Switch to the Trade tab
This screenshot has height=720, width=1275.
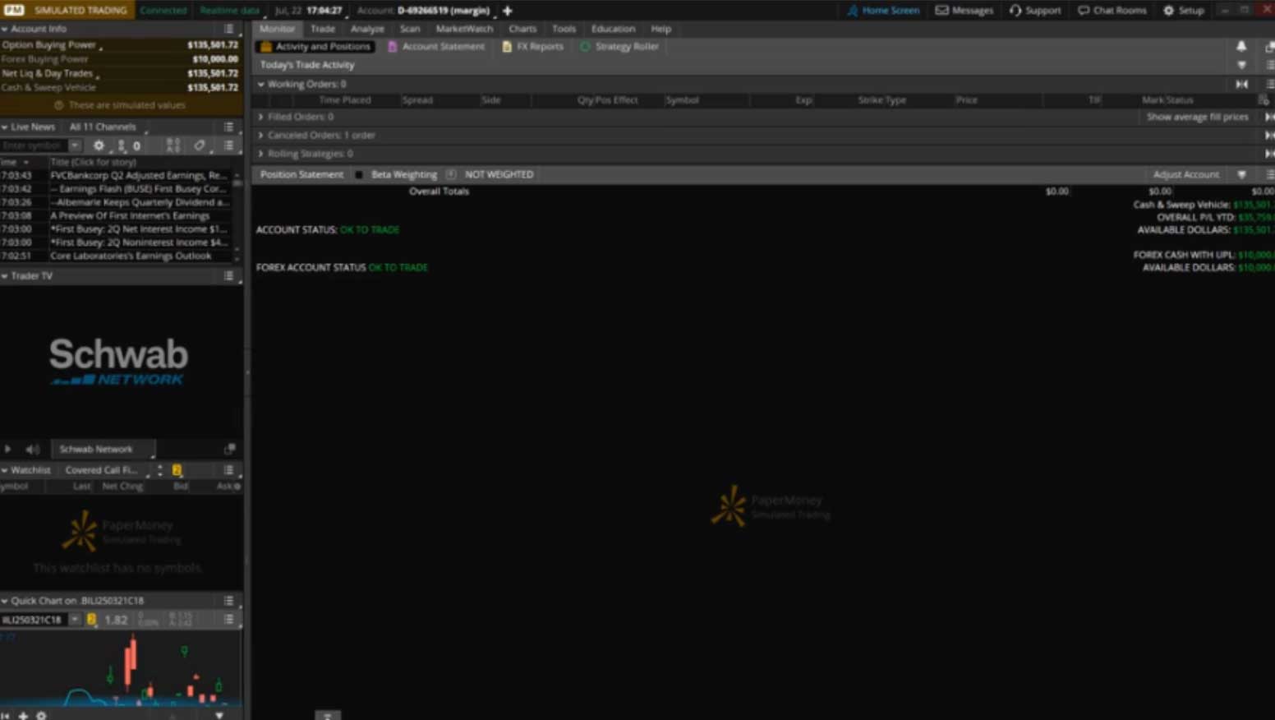click(322, 29)
